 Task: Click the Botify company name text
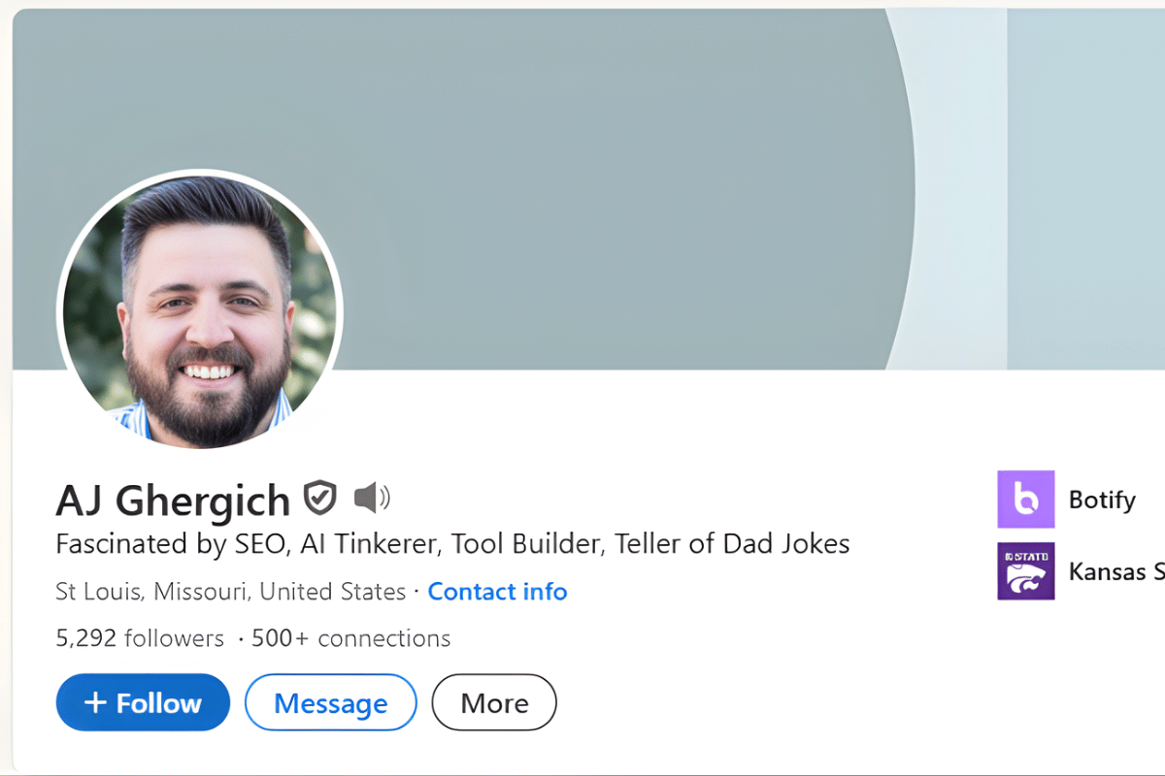[x=1102, y=500]
